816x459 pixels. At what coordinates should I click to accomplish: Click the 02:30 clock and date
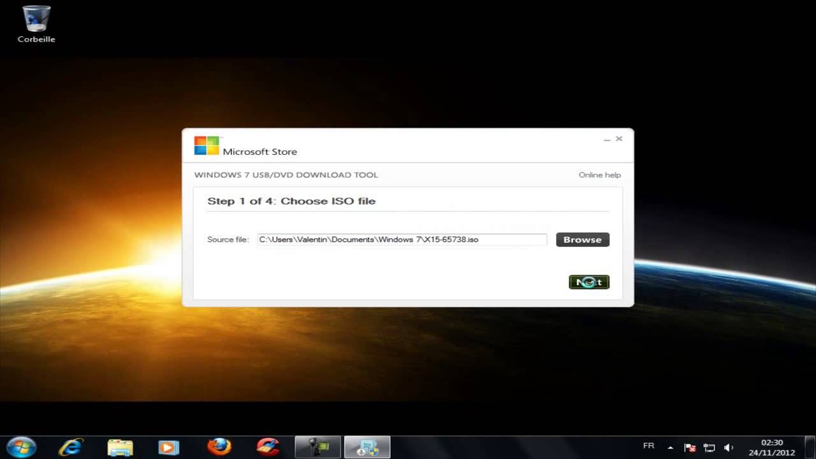click(x=772, y=448)
